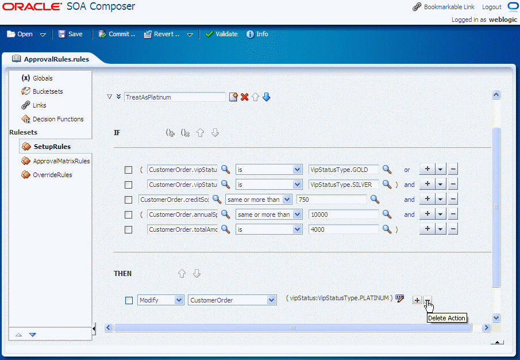Click search icon beside VipStatusType.GOLD value
The height and width of the screenshot is (360, 520).
(387, 170)
